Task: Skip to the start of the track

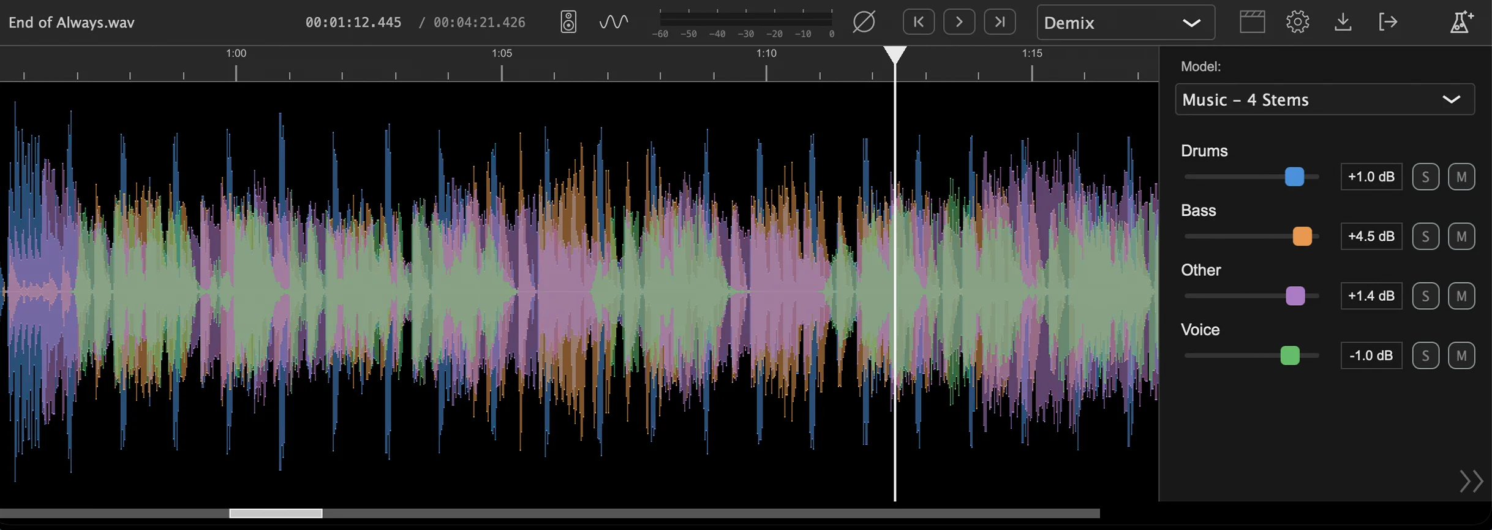Action: tap(918, 22)
